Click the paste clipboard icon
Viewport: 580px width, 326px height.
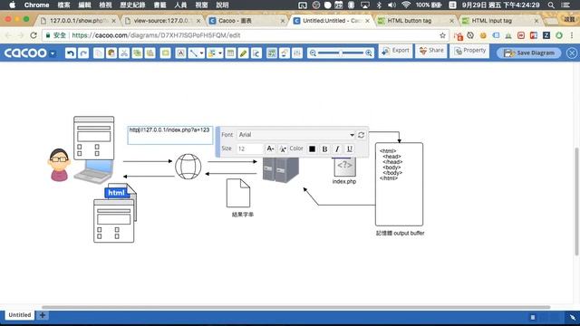(111, 53)
